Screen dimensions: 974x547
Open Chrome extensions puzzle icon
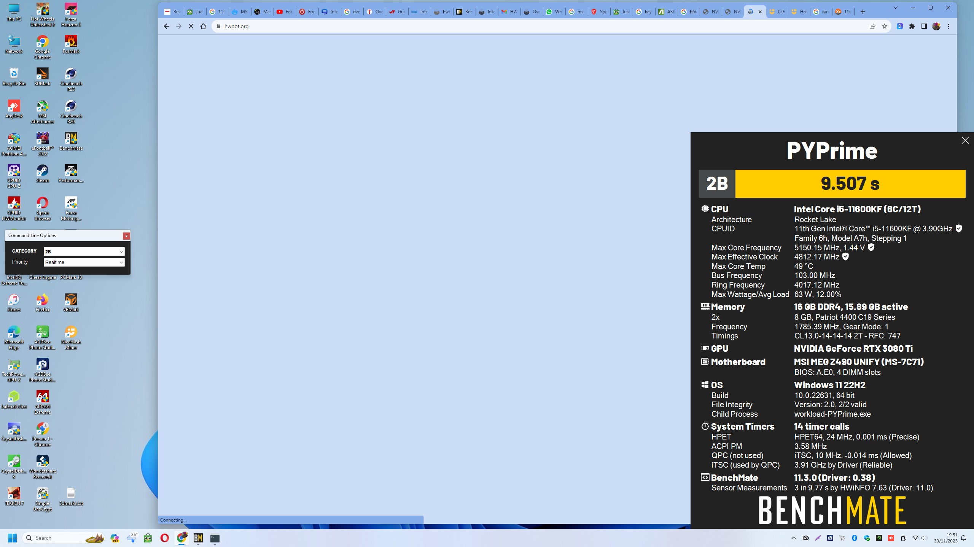pyautogui.click(x=912, y=26)
